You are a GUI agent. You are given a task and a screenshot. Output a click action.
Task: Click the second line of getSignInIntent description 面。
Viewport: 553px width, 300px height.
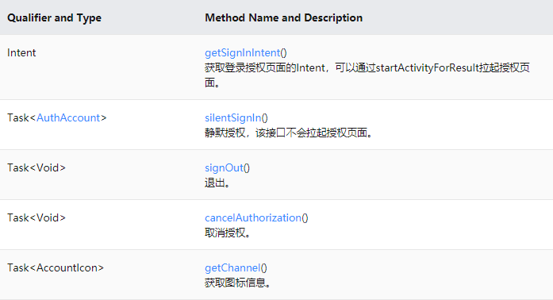pyautogui.click(x=213, y=83)
